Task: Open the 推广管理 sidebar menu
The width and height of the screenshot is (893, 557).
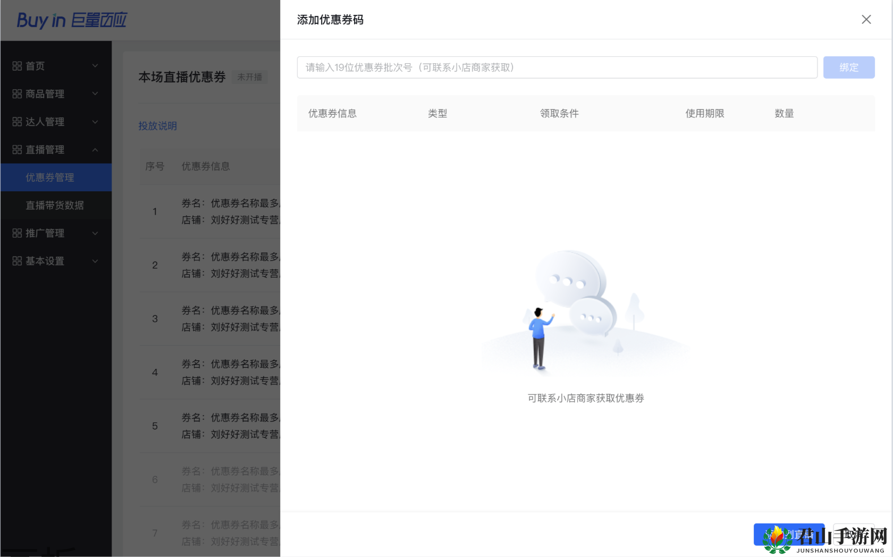Action: 56,233
